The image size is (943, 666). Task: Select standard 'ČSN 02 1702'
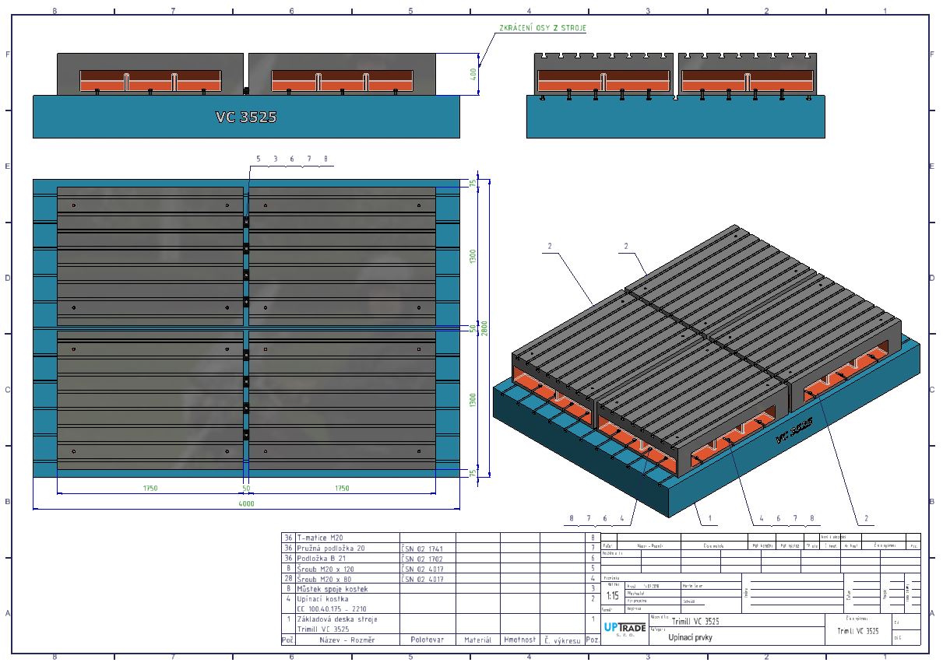421,558
